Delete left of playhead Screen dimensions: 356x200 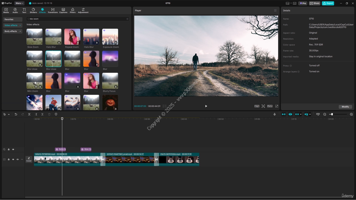[36, 114]
